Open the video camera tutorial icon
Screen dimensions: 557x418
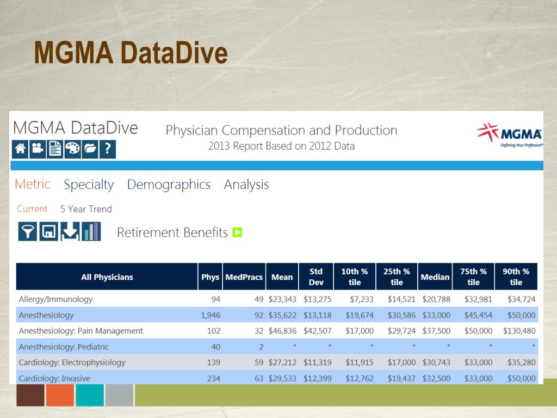[x=38, y=149]
